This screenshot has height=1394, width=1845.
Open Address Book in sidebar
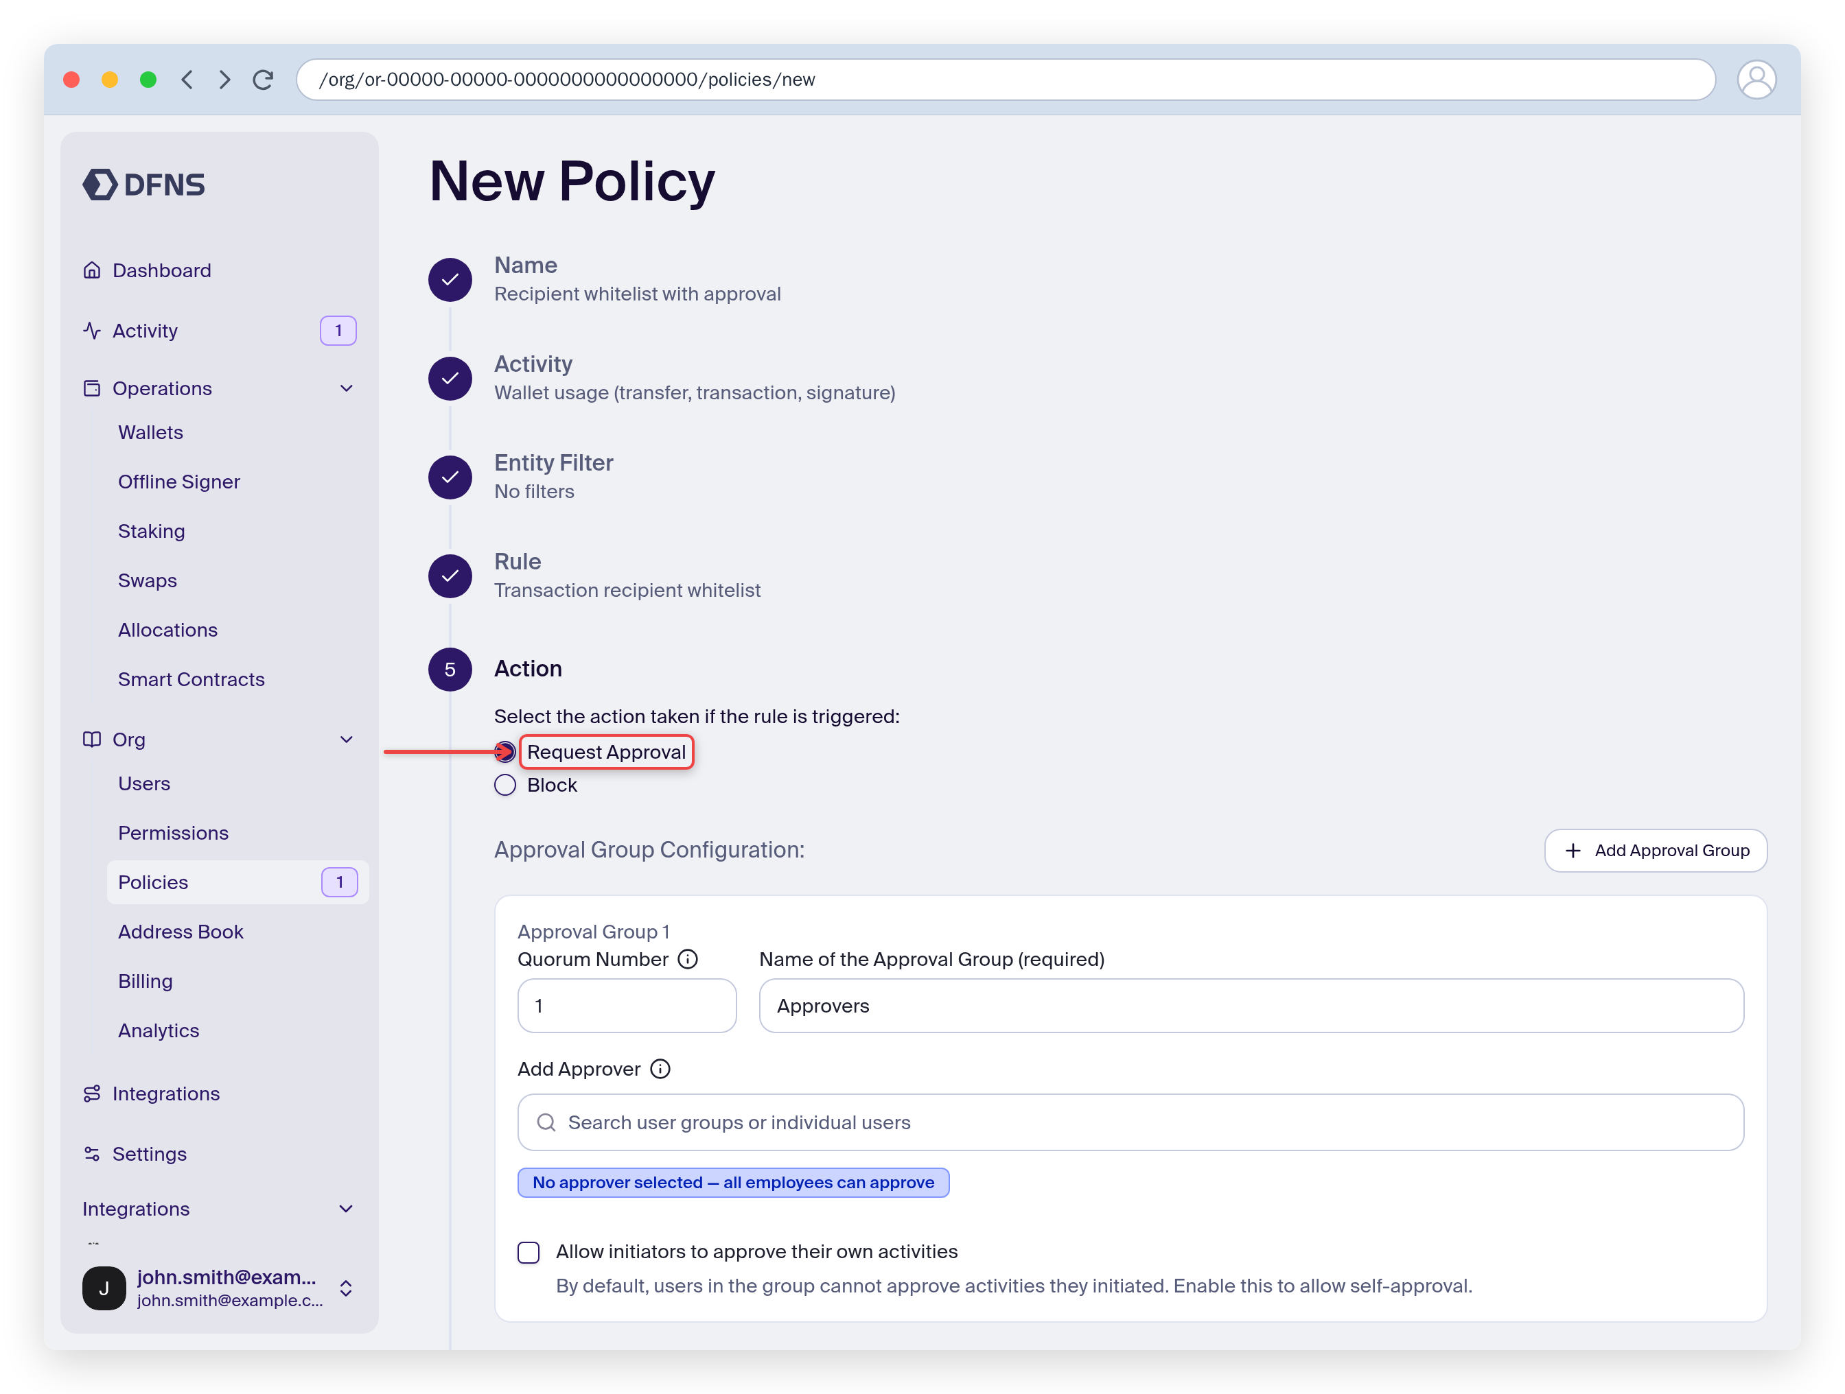[180, 932]
